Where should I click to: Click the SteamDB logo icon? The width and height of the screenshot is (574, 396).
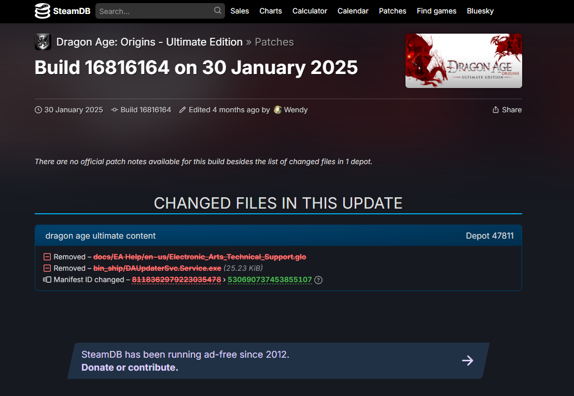(x=43, y=11)
